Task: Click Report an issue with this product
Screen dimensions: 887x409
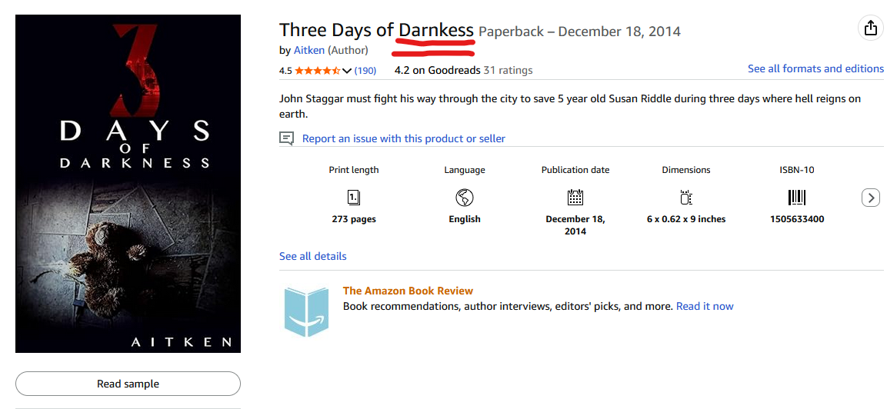Action: tap(404, 138)
